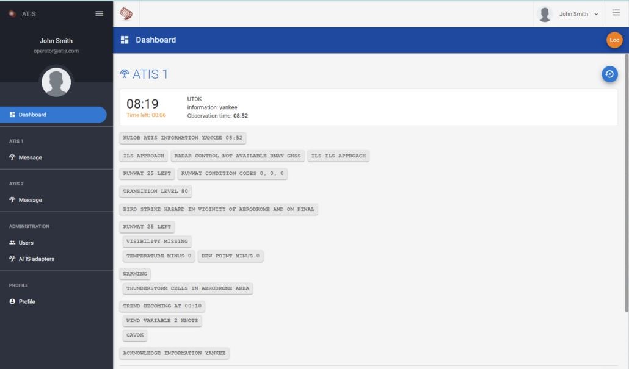629x369 pixels.
Task: Click the BIRD STRIKE HAZARD message tag
Action: point(219,209)
